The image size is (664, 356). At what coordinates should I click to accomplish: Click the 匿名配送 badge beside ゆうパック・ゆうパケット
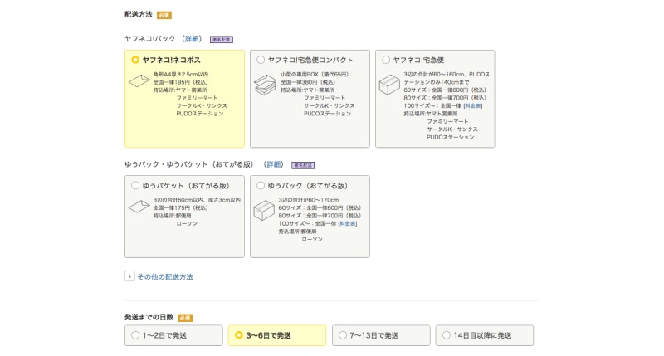pos(303,165)
